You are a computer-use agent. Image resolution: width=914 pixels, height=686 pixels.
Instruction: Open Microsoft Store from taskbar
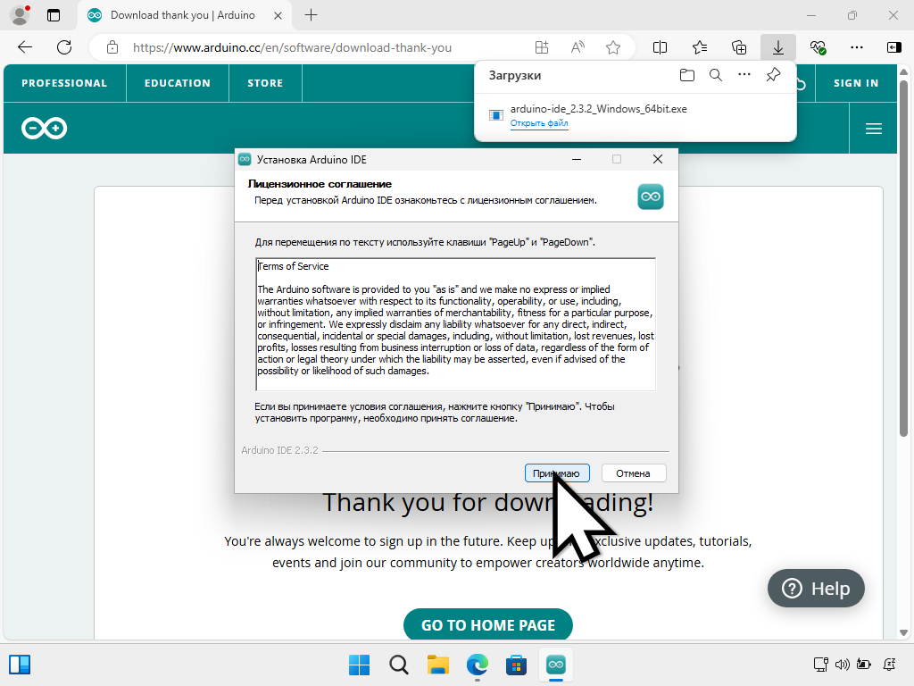point(516,665)
